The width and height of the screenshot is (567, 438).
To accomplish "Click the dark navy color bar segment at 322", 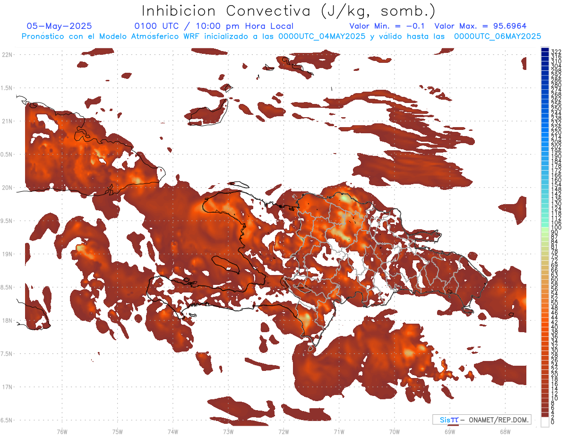I will 545,50.
